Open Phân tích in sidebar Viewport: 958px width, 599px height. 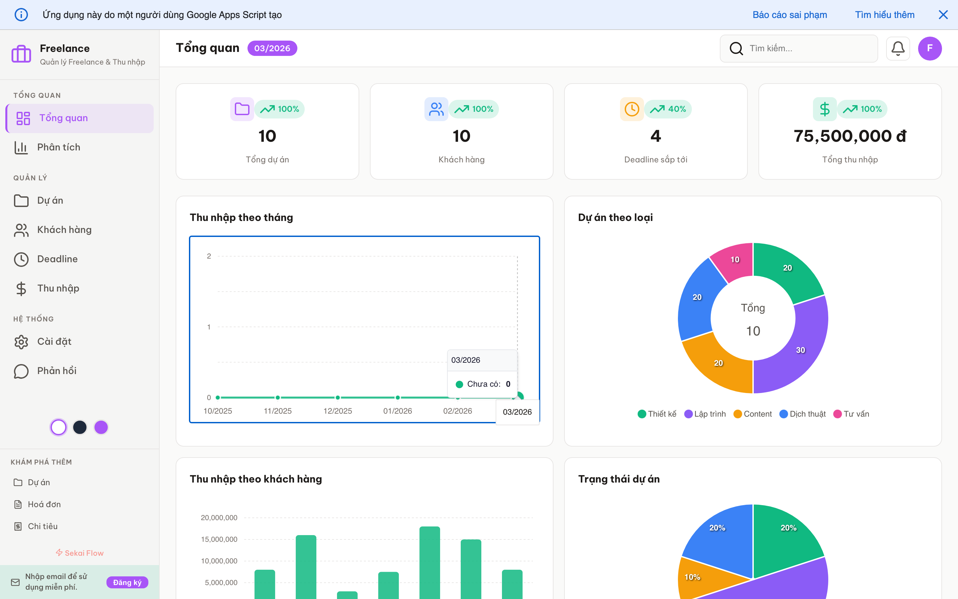tap(59, 147)
